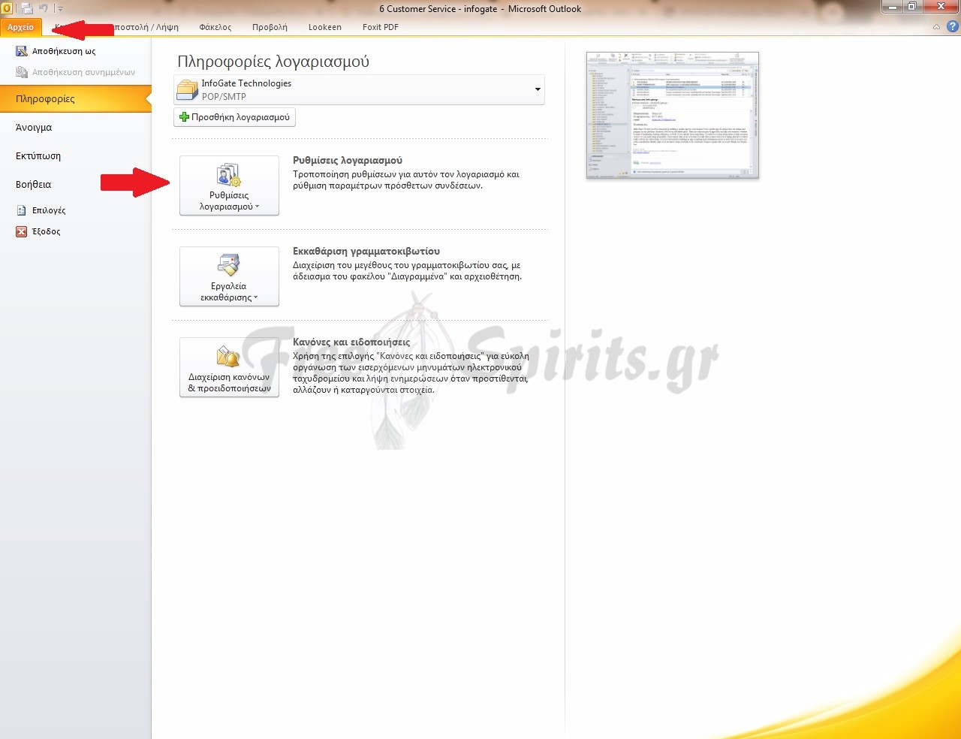The image size is (961, 739).
Task: Click the blue Help question mark icon
Action: point(953,27)
